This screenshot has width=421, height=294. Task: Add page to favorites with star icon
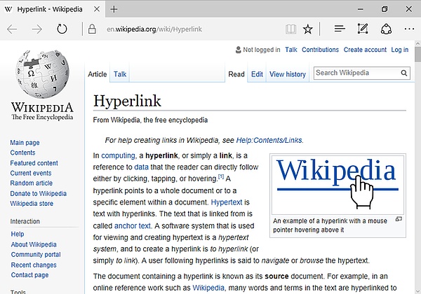click(x=308, y=29)
